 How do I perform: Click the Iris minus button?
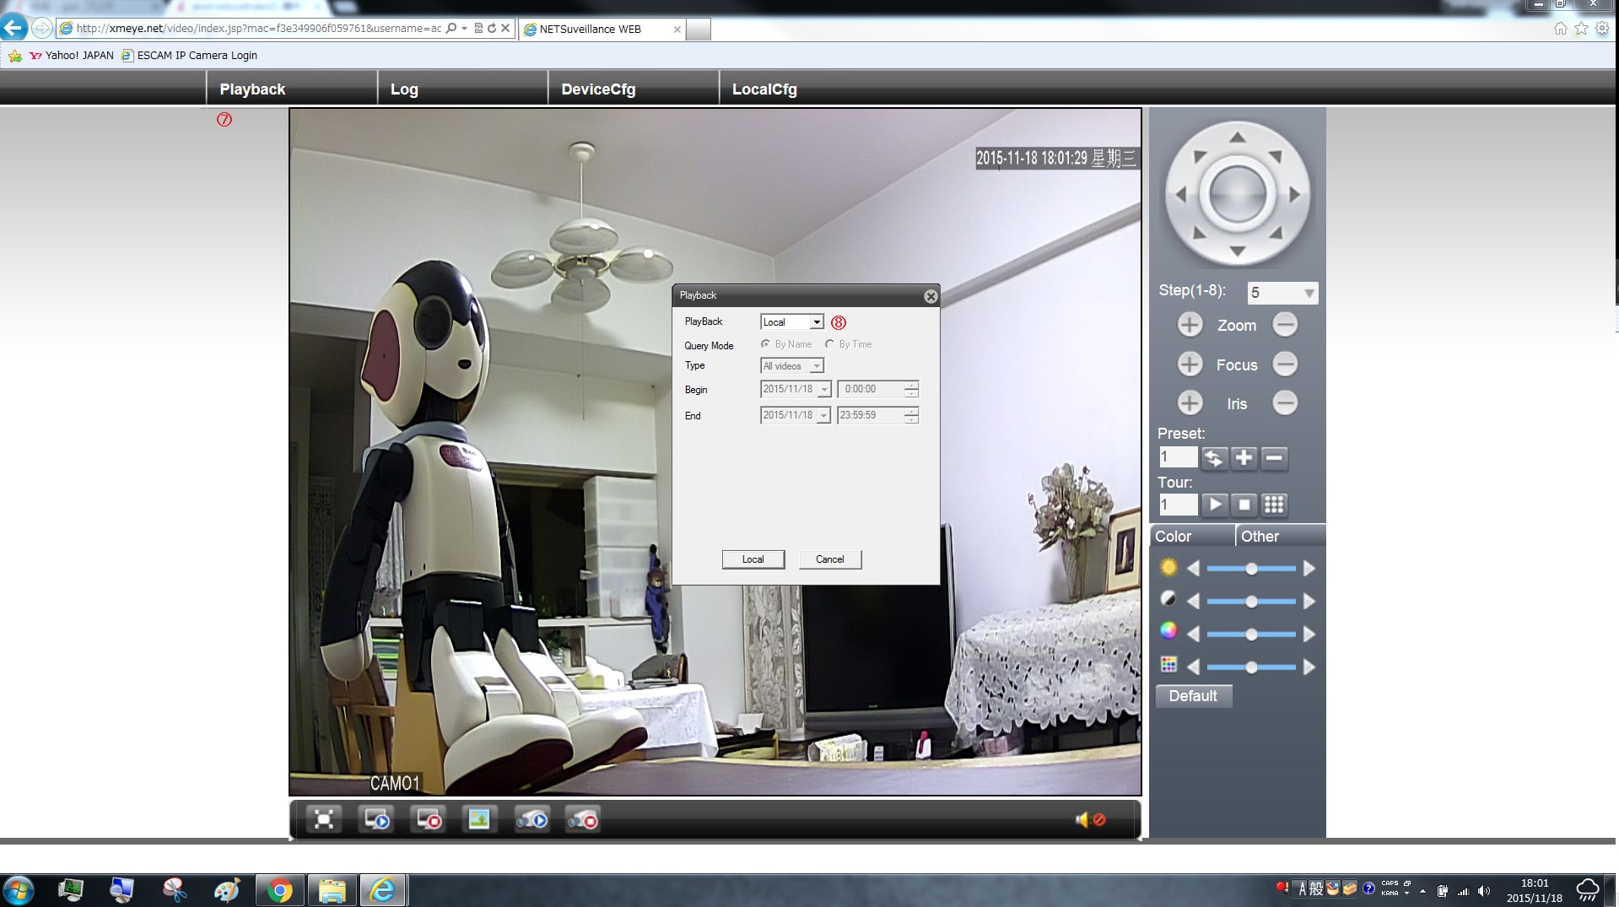point(1285,403)
